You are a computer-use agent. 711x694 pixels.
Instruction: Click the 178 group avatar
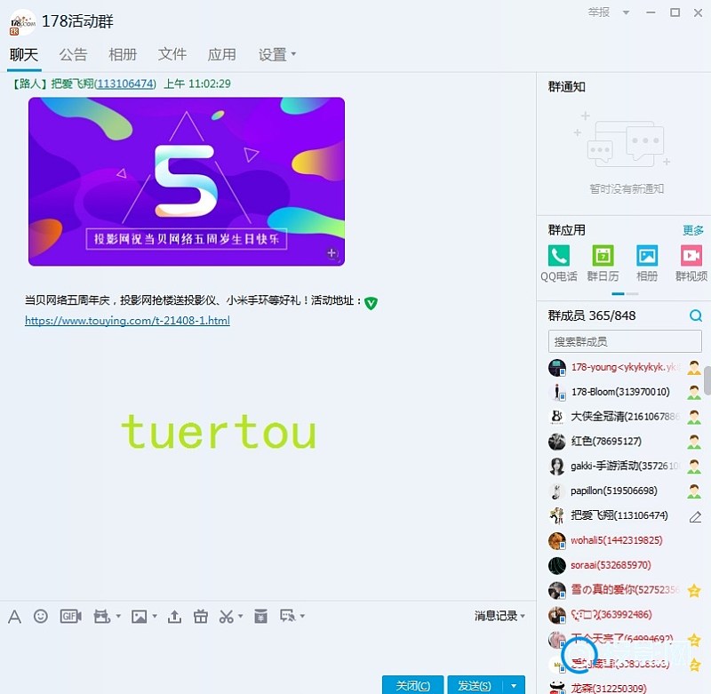21,22
